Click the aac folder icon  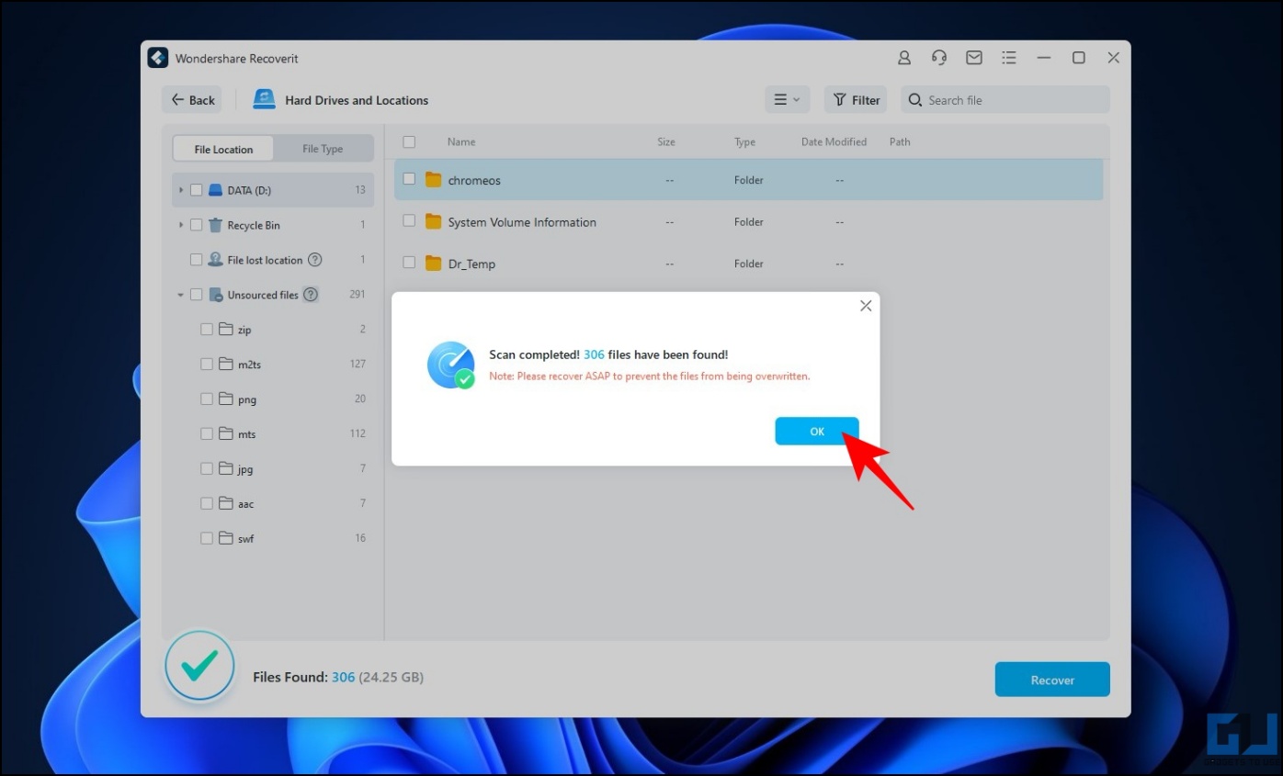click(x=226, y=503)
